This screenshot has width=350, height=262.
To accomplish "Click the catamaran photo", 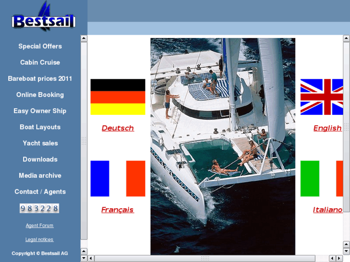I will pos(223,146).
